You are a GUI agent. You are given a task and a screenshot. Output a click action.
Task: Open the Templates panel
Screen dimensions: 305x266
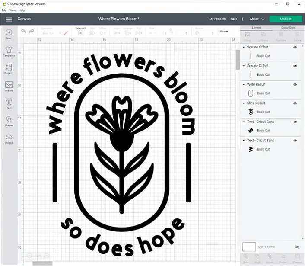pyautogui.click(x=9, y=51)
